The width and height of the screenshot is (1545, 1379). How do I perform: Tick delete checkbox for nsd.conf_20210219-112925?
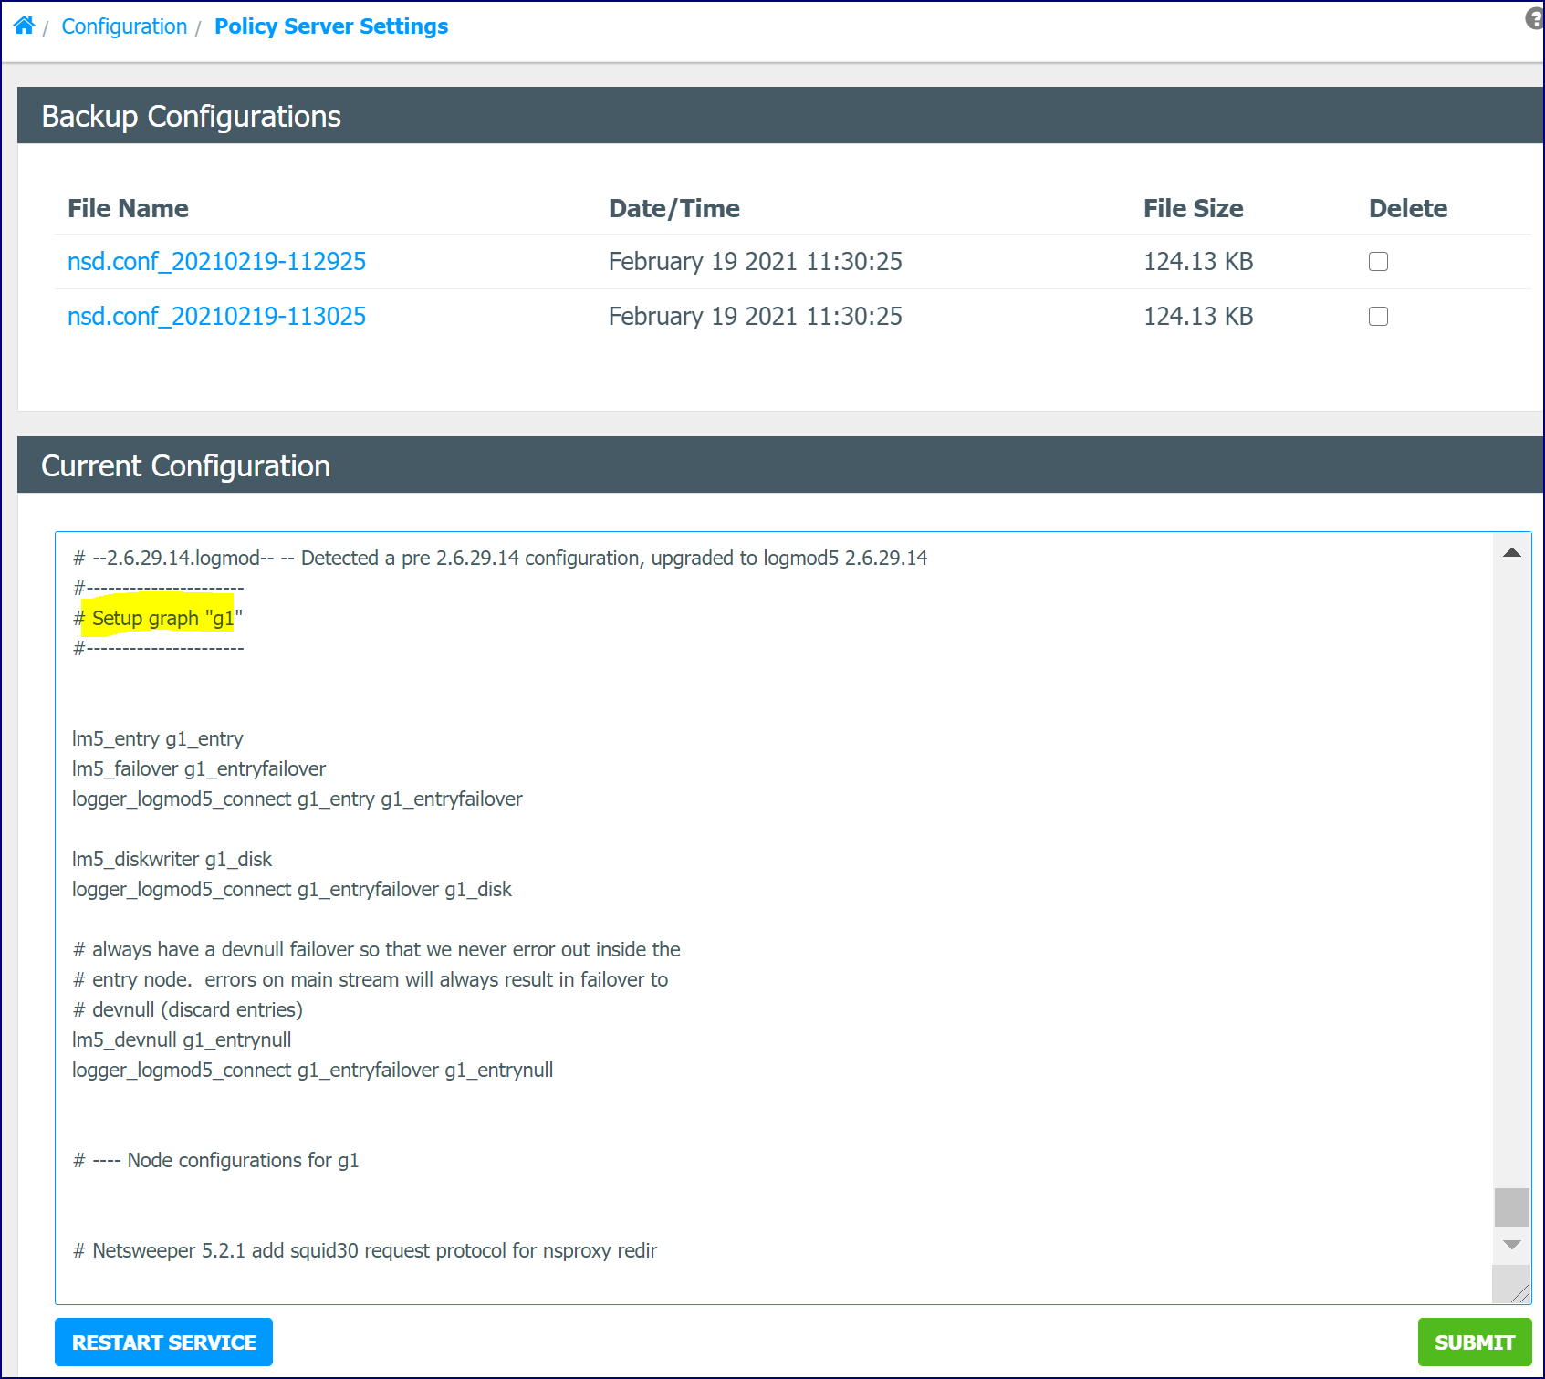[x=1378, y=262]
